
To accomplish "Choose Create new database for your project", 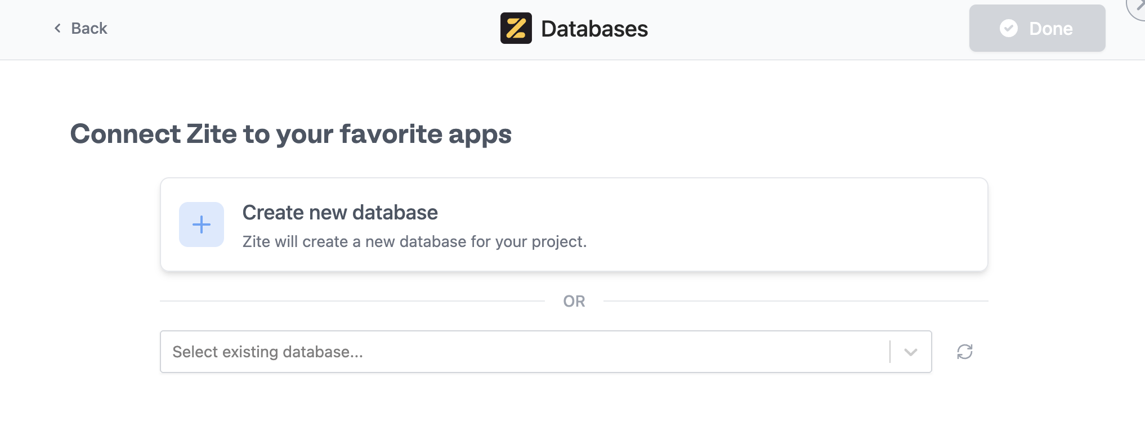I will click(574, 224).
